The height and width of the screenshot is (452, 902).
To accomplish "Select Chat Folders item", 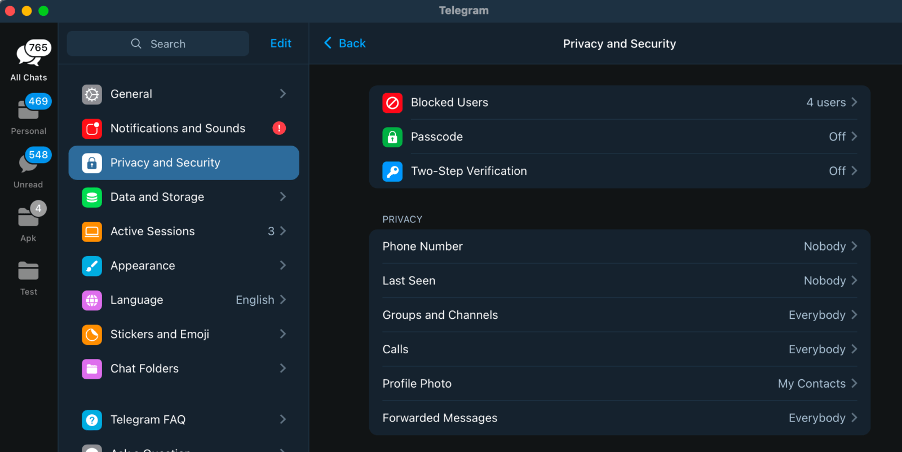I will click(184, 369).
